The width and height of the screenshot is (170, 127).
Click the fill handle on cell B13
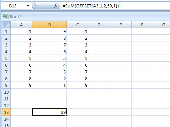[x=67, y=115]
